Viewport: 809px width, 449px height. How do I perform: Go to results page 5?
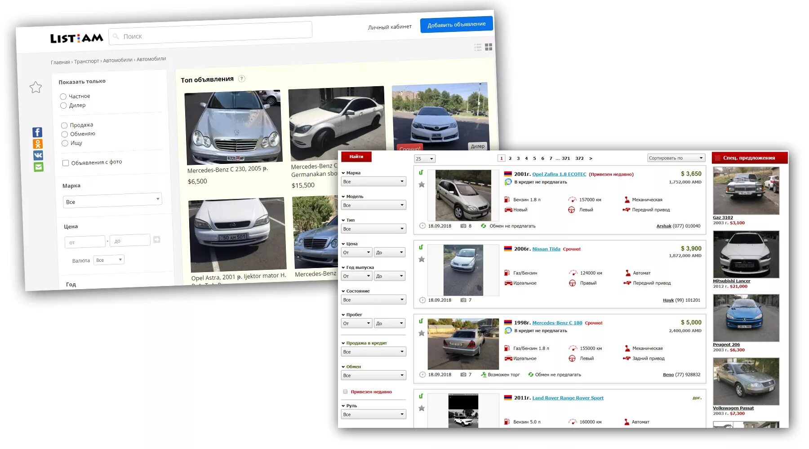(534, 158)
